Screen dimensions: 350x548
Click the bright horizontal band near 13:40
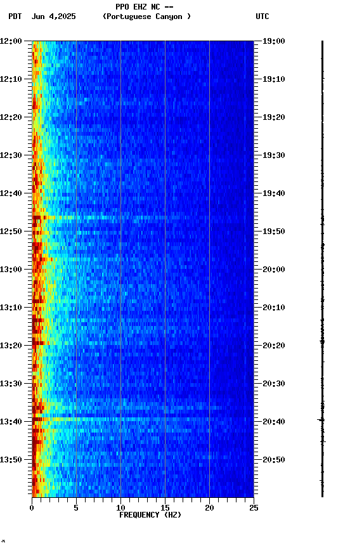tap(143, 419)
